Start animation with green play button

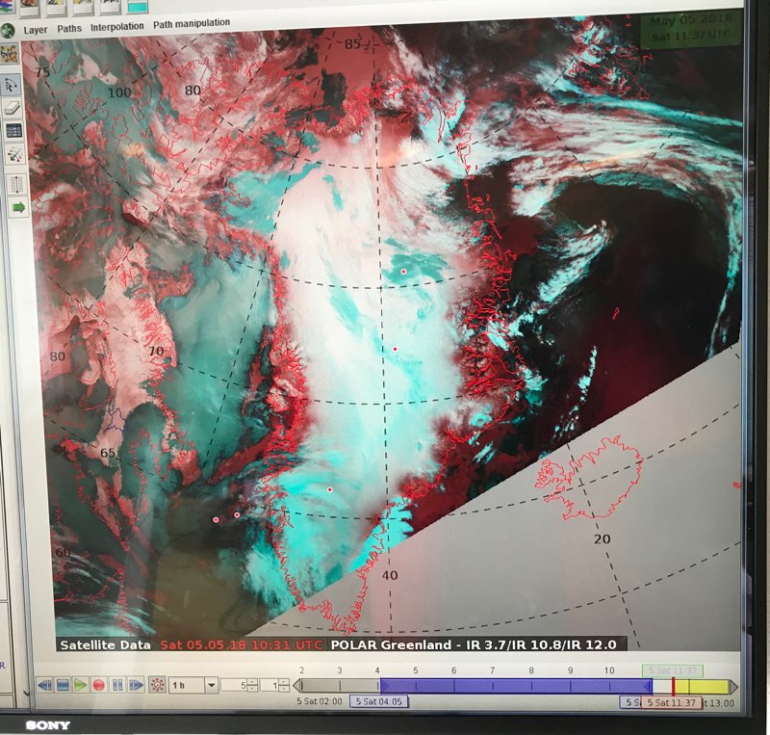point(81,685)
